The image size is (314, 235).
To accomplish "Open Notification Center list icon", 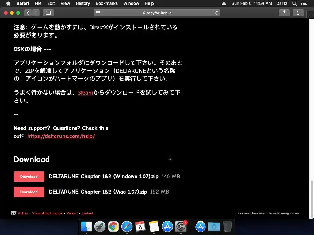I will pyautogui.click(x=304, y=3).
